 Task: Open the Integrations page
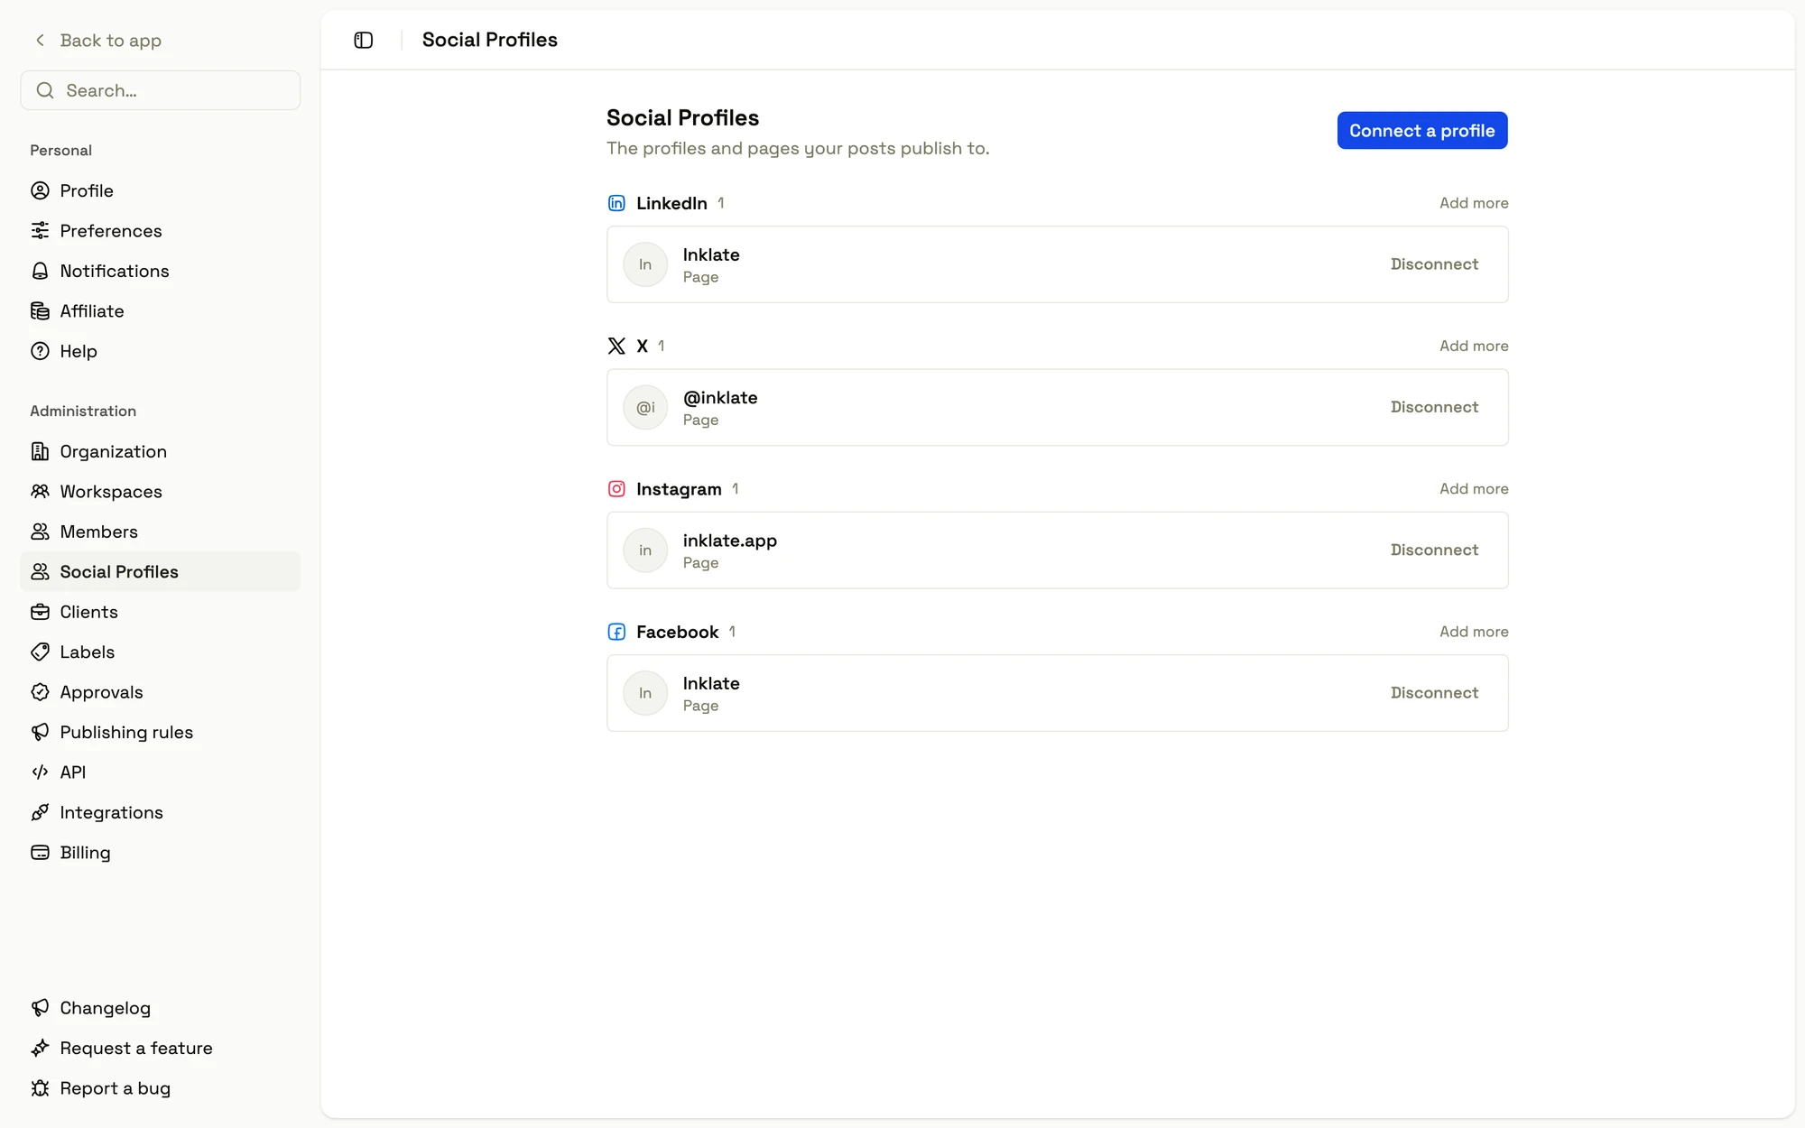[x=160, y=812]
